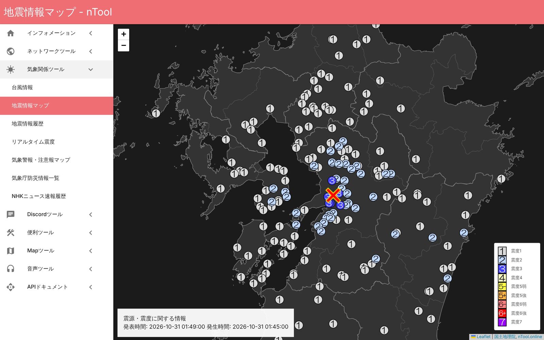Image resolution: width=544 pixels, height=340 pixels.
Task: Click the 震度2 light-blue legend swatch
Action: point(502,260)
